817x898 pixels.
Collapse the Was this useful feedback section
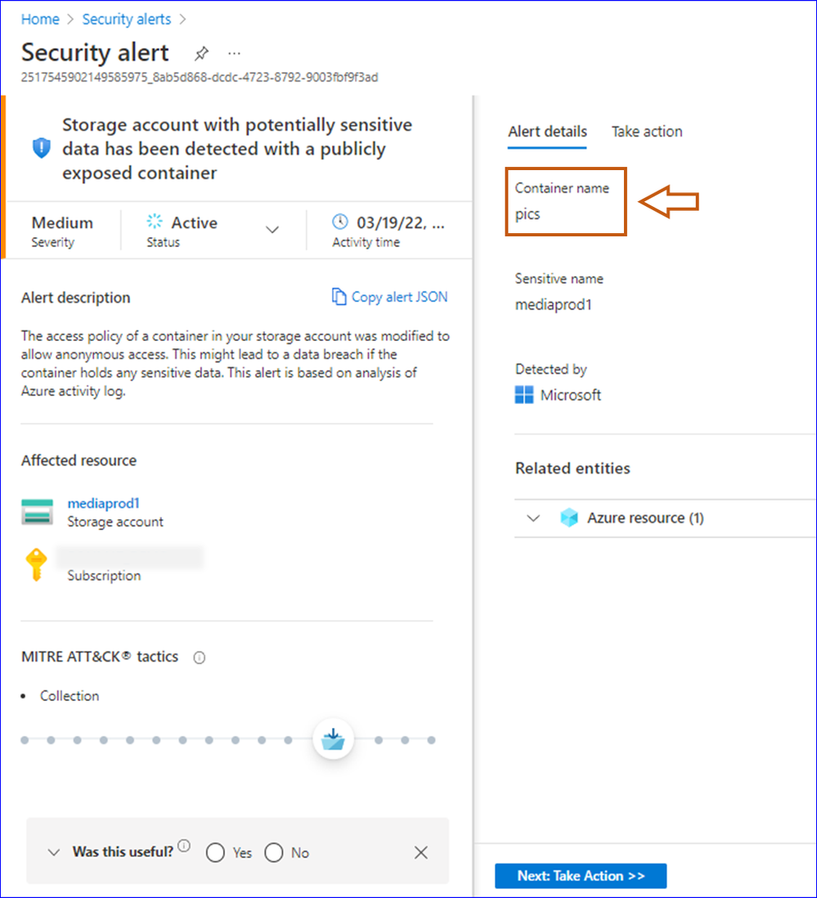[54, 852]
